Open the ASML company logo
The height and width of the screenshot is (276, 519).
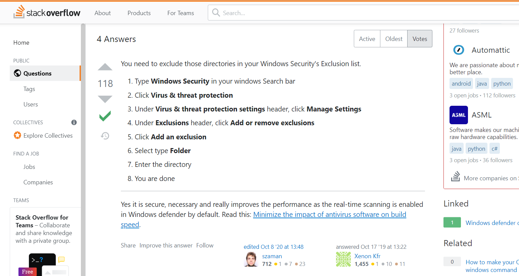(x=459, y=115)
